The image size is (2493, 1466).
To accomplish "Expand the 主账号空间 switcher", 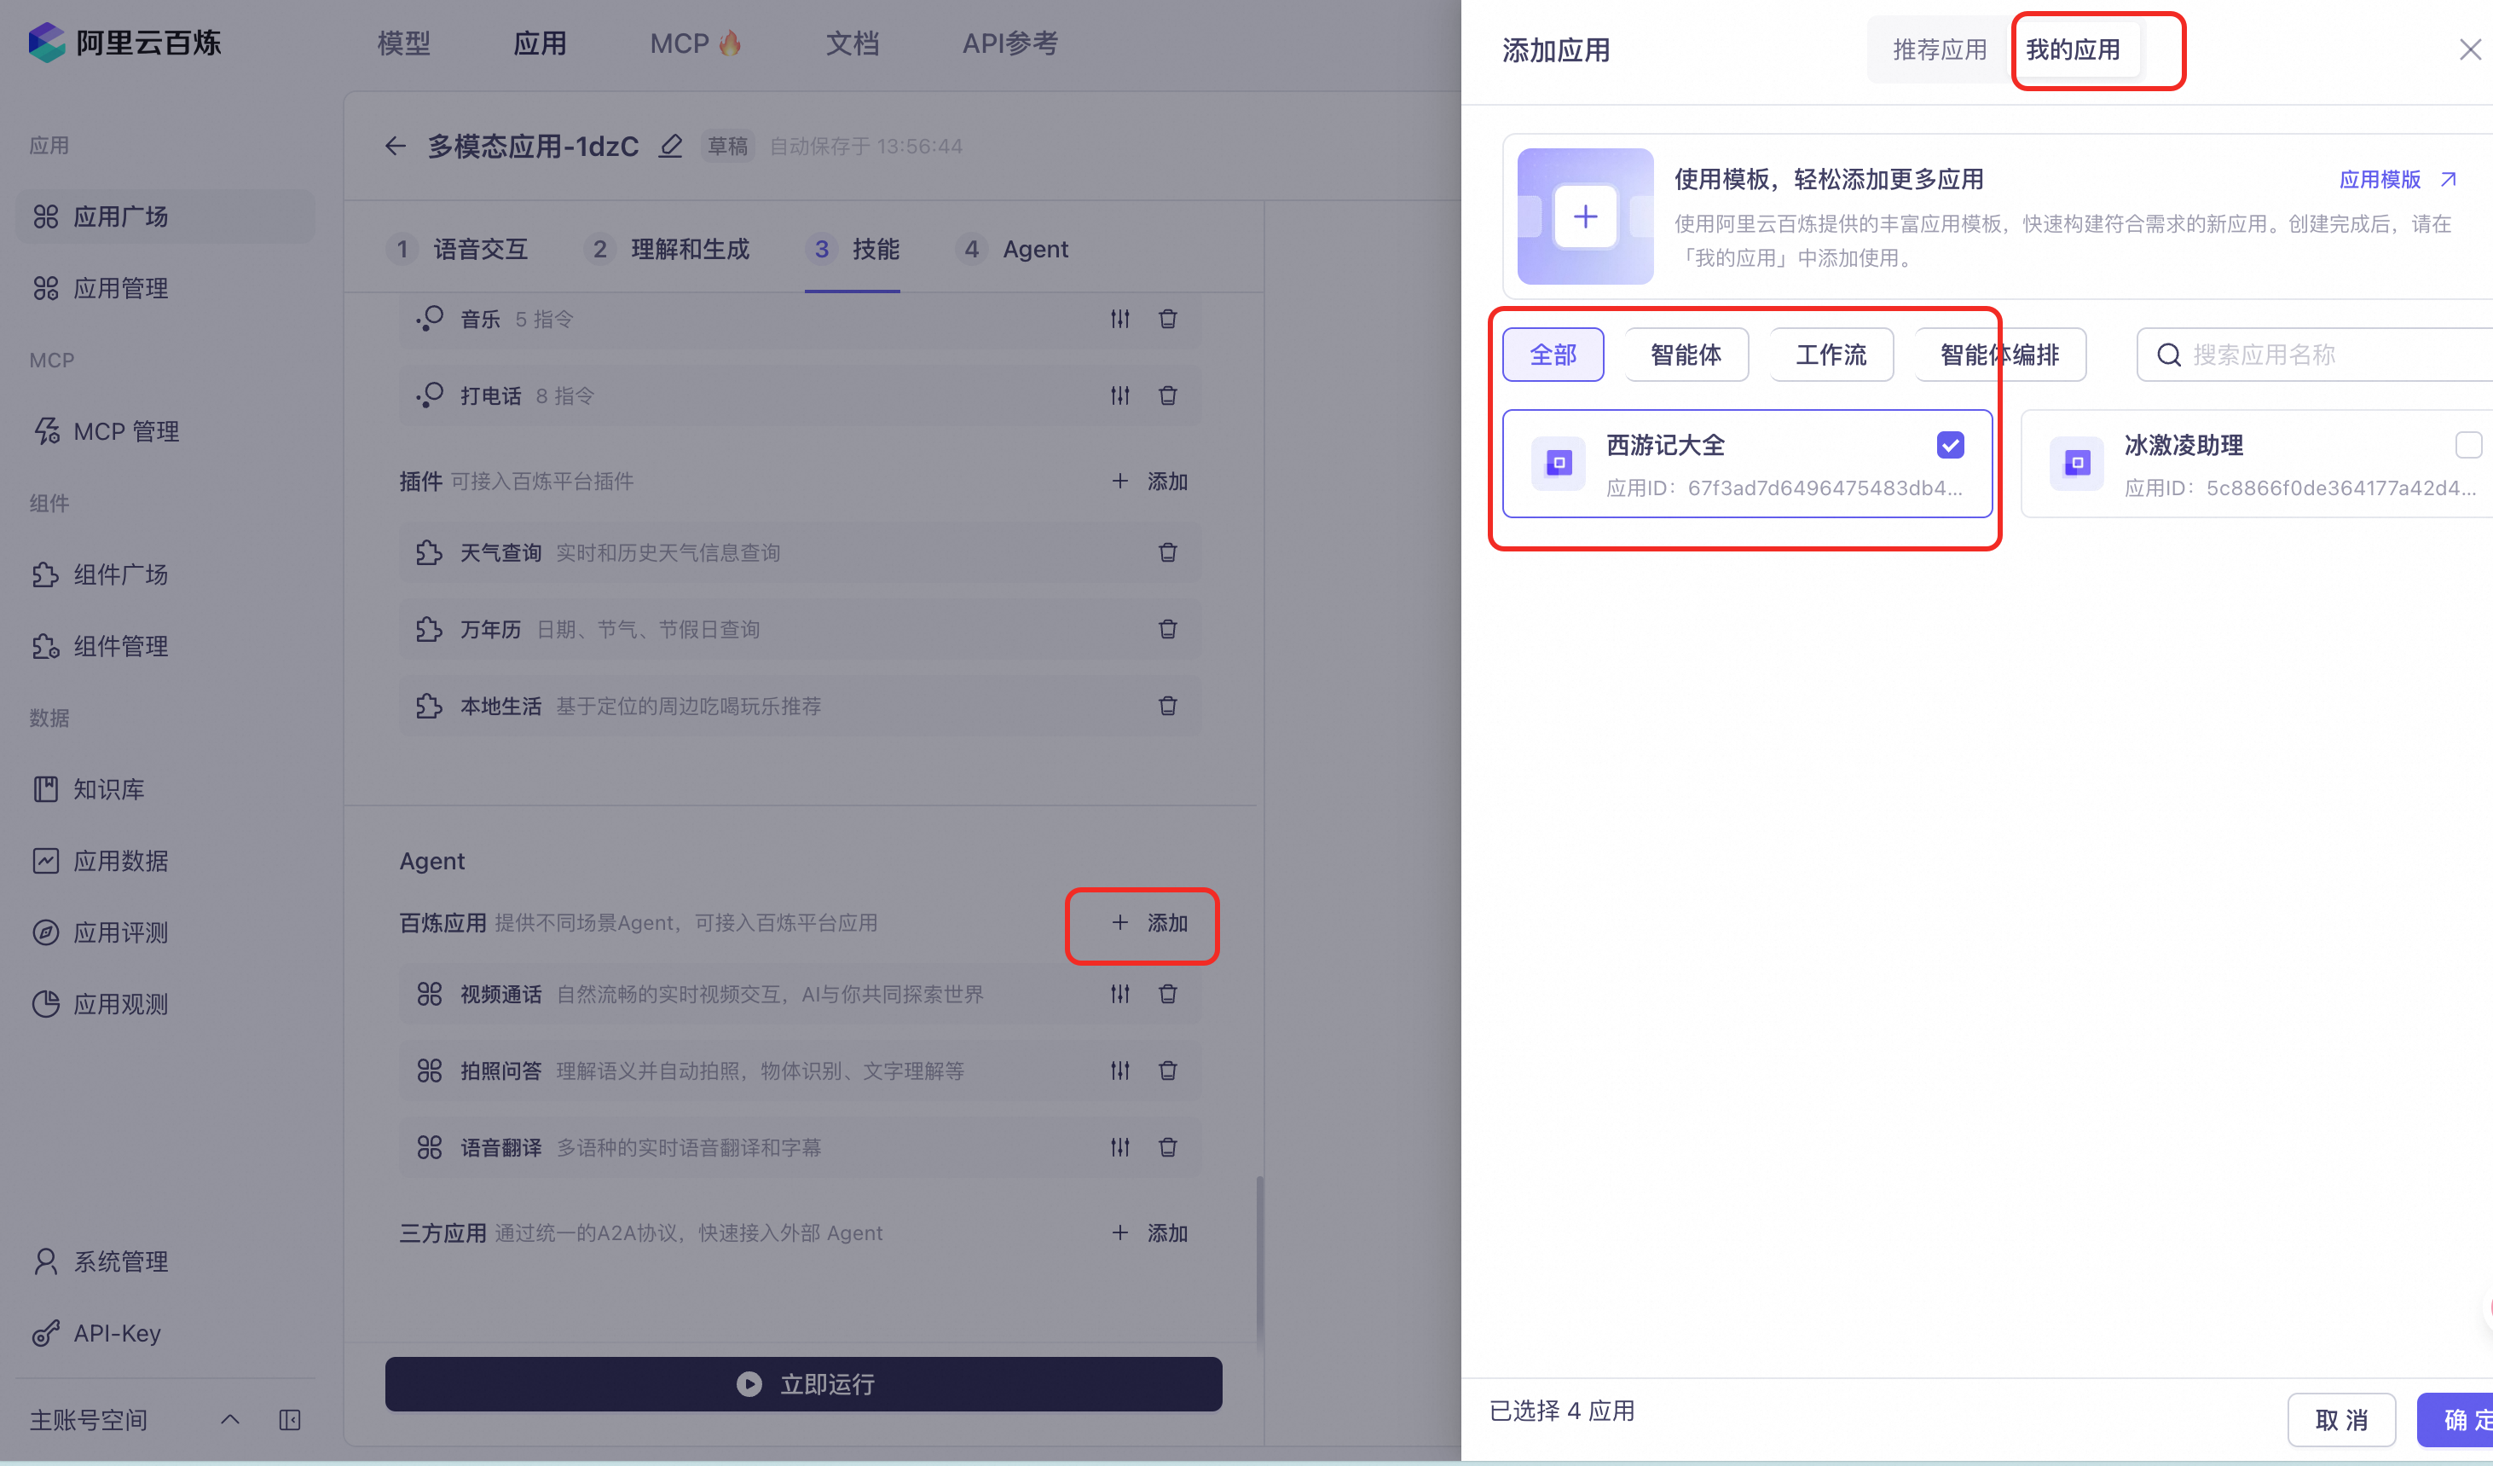I will coord(229,1421).
